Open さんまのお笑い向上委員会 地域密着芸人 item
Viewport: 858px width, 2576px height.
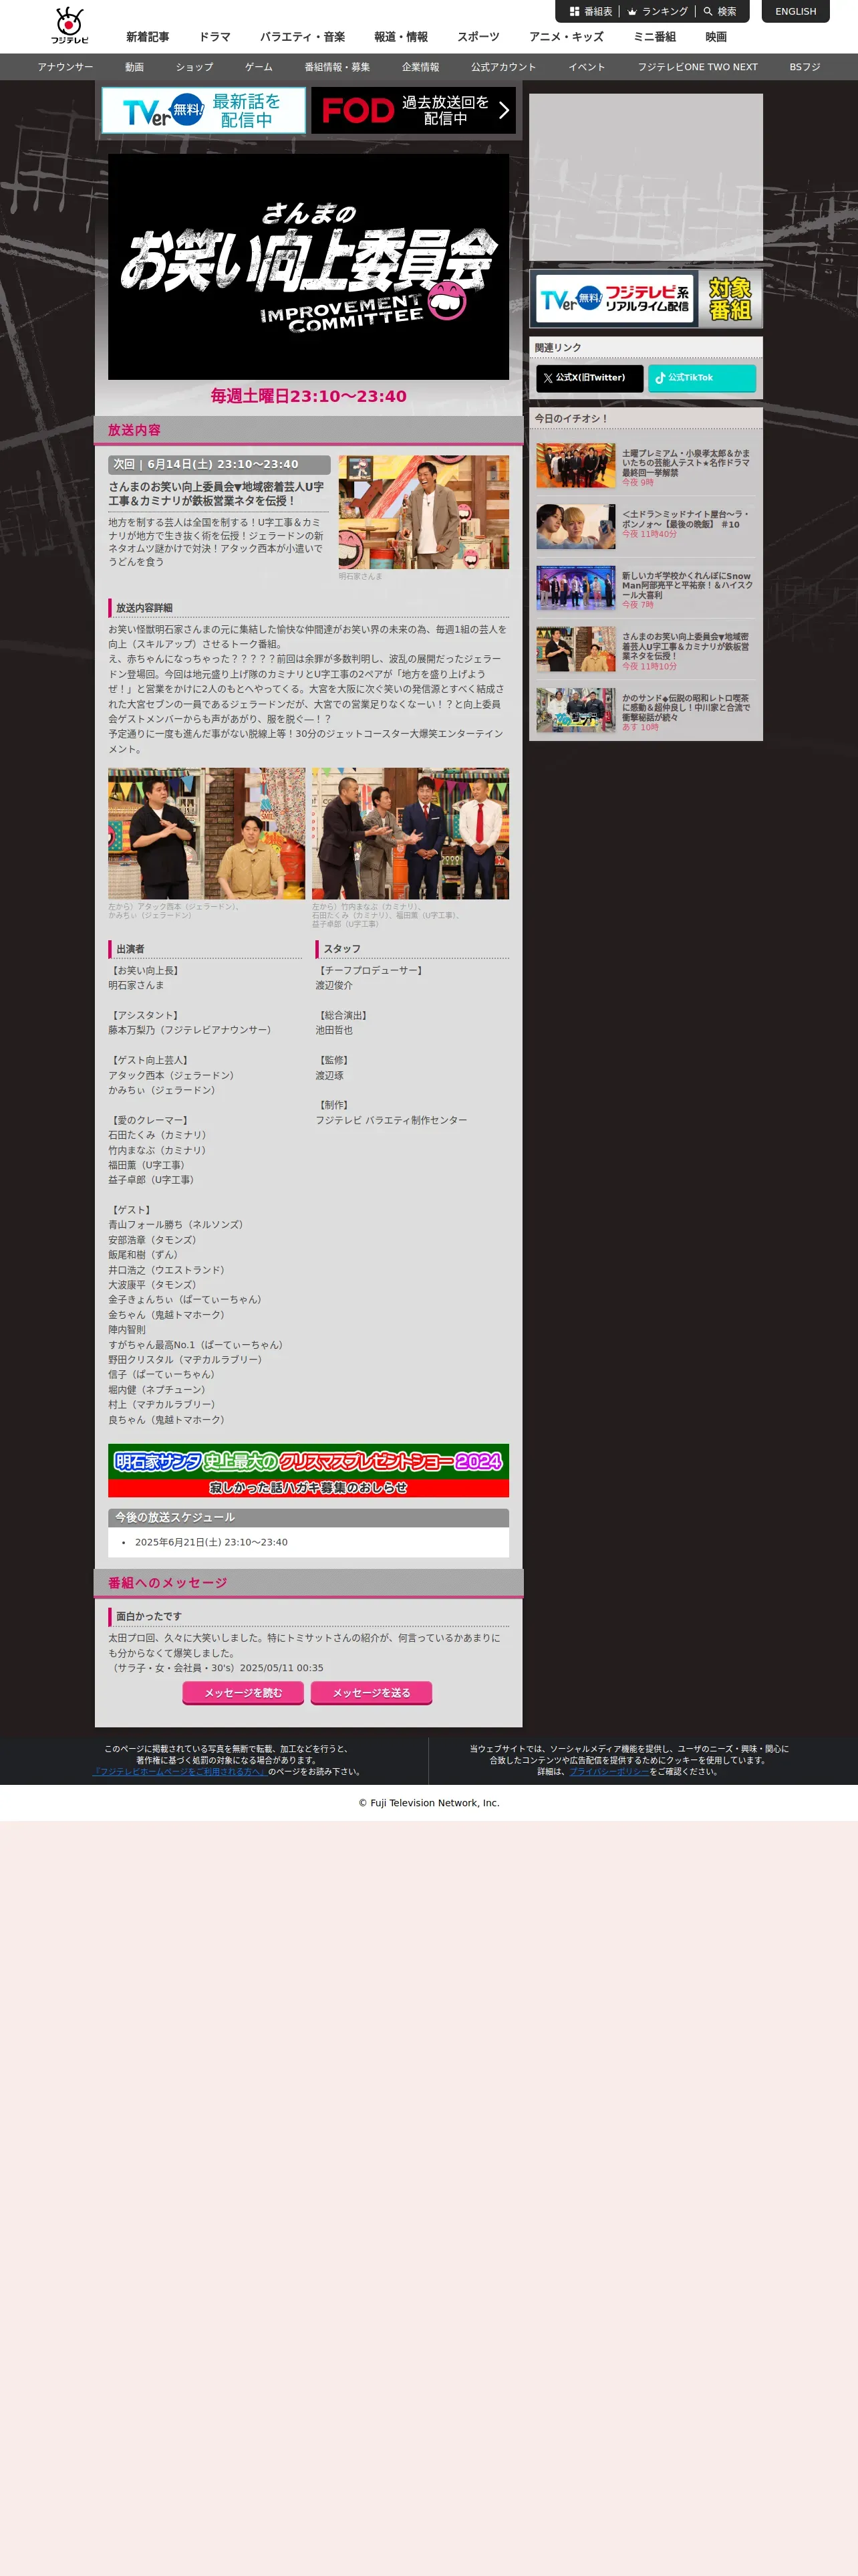(646, 650)
